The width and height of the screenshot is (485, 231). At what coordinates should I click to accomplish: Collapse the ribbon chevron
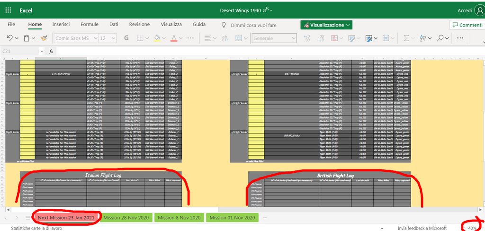(483, 42)
